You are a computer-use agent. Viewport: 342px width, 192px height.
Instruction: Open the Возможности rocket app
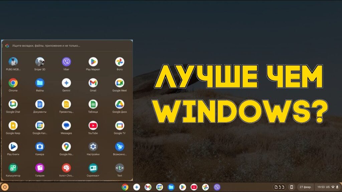coord(120,147)
